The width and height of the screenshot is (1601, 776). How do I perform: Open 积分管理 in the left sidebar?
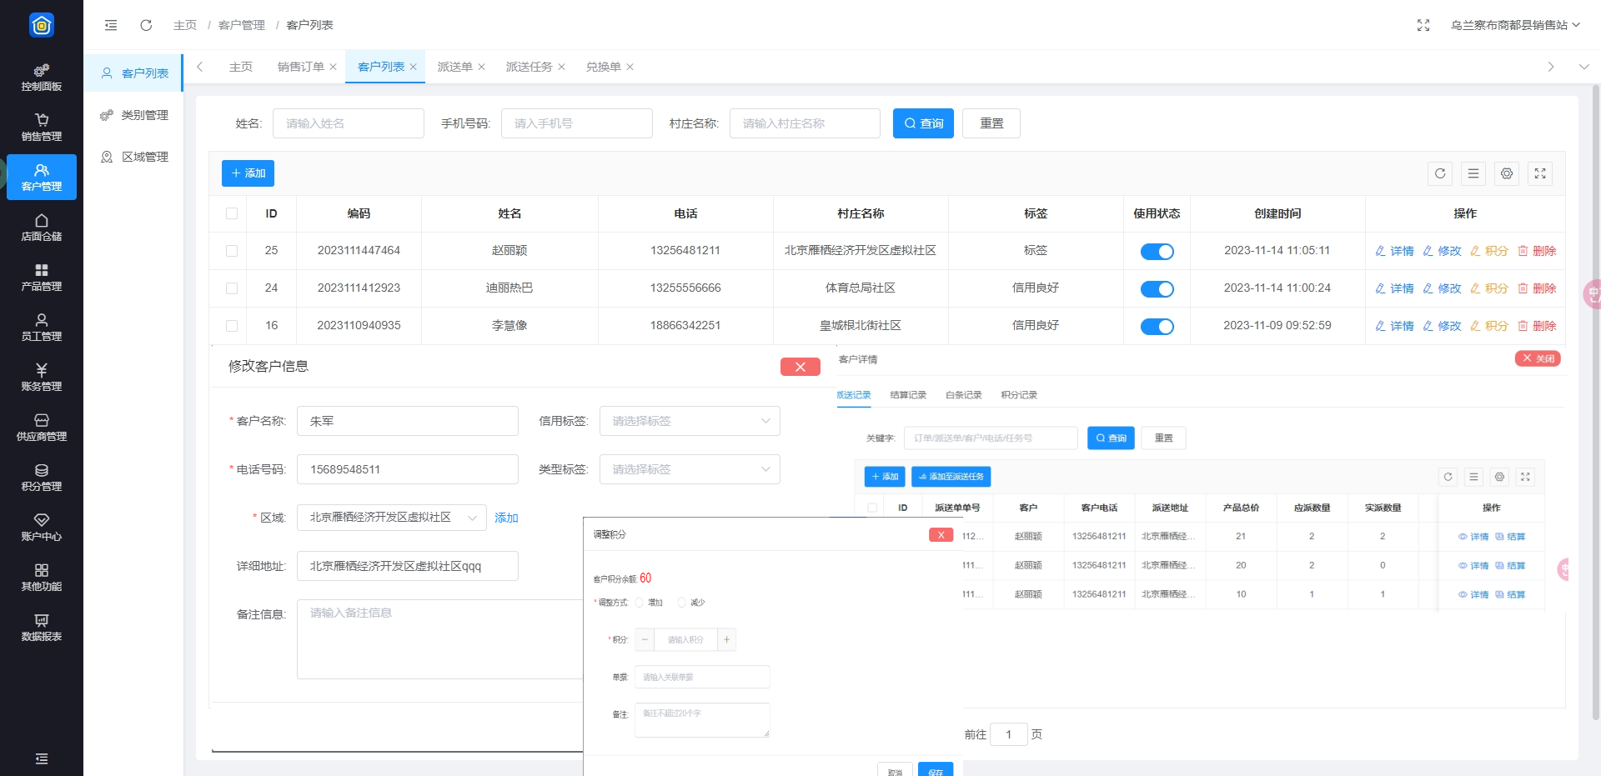coord(42,477)
